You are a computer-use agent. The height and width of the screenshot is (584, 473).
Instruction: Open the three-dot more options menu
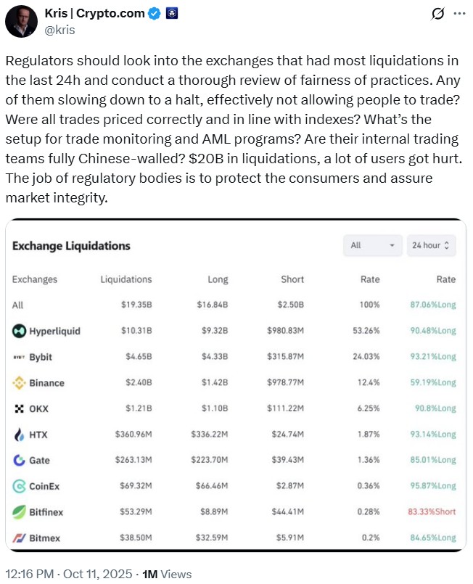pos(459,14)
